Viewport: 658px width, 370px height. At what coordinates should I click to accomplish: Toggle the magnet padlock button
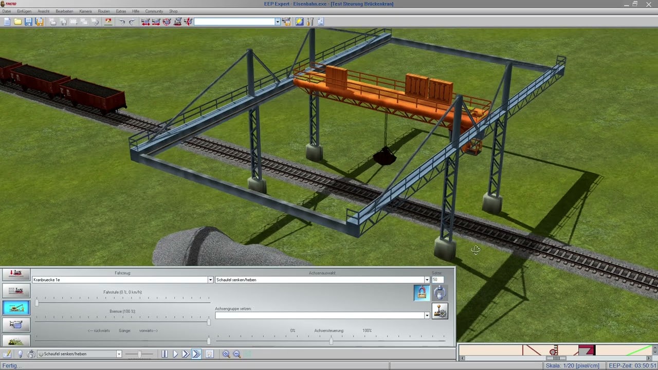pyautogui.click(x=422, y=293)
